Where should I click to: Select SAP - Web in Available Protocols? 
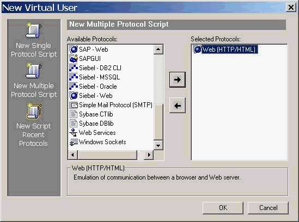click(x=94, y=50)
